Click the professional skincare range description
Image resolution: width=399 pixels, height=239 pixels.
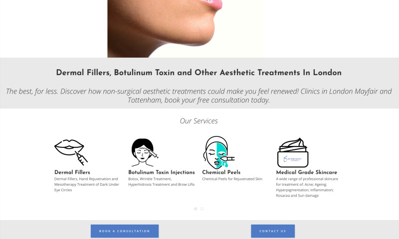click(x=307, y=187)
